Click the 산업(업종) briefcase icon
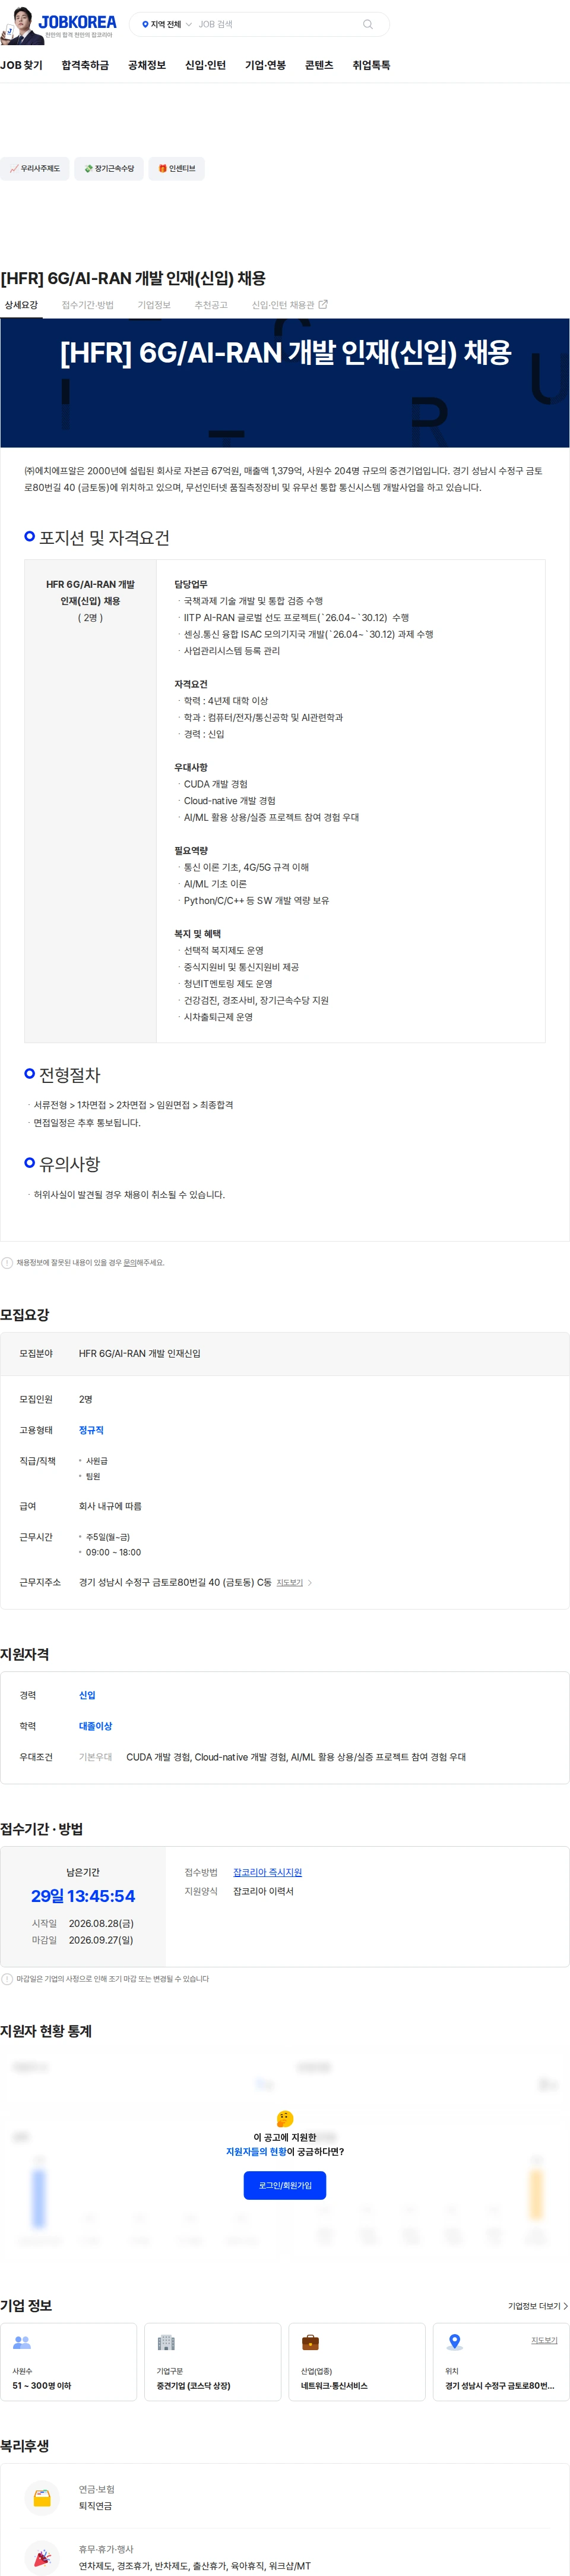Viewport: 570px width, 2576px height. click(311, 2342)
